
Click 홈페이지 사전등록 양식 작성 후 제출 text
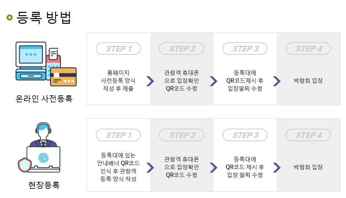pos(118,81)
